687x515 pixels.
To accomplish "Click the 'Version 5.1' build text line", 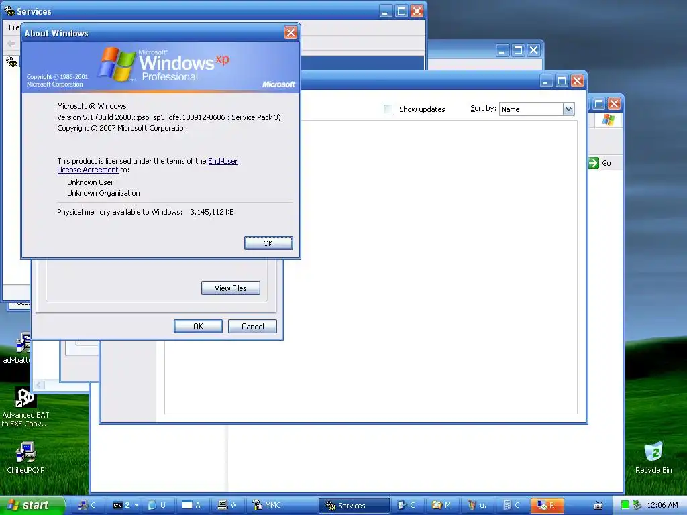I will coord(168,117).
